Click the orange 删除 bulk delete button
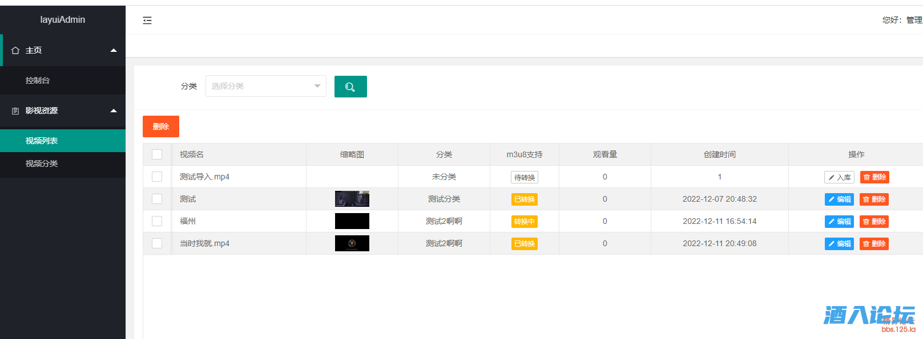Viewport: 923px width, 339px height. [160, 126]
